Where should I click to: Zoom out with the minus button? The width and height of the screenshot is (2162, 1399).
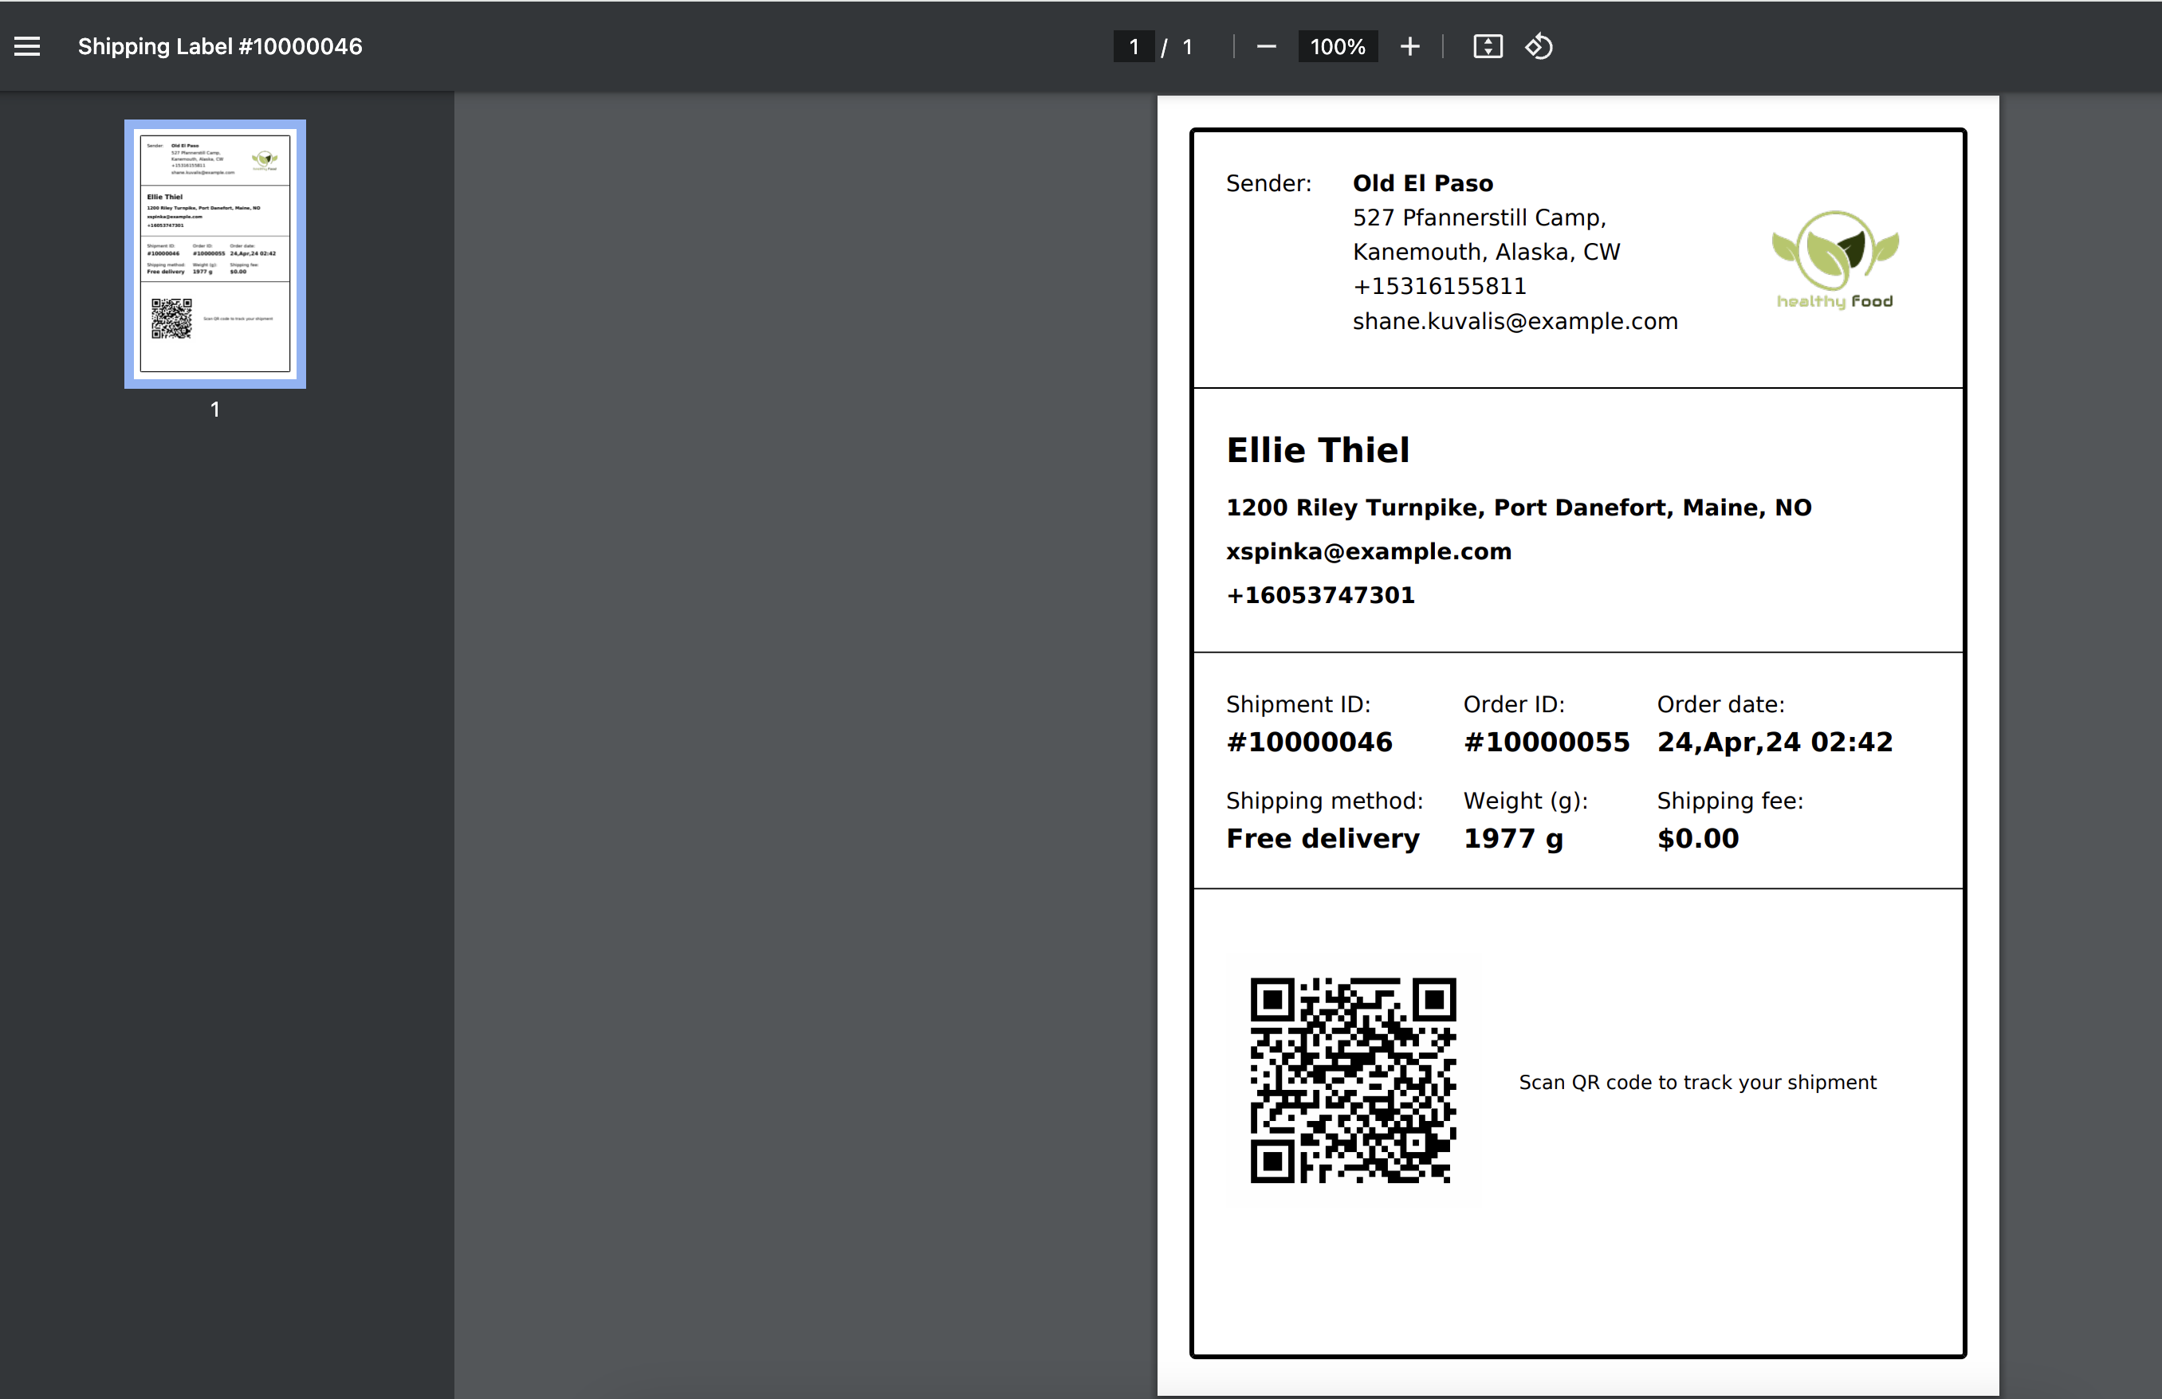point(1266,46)
